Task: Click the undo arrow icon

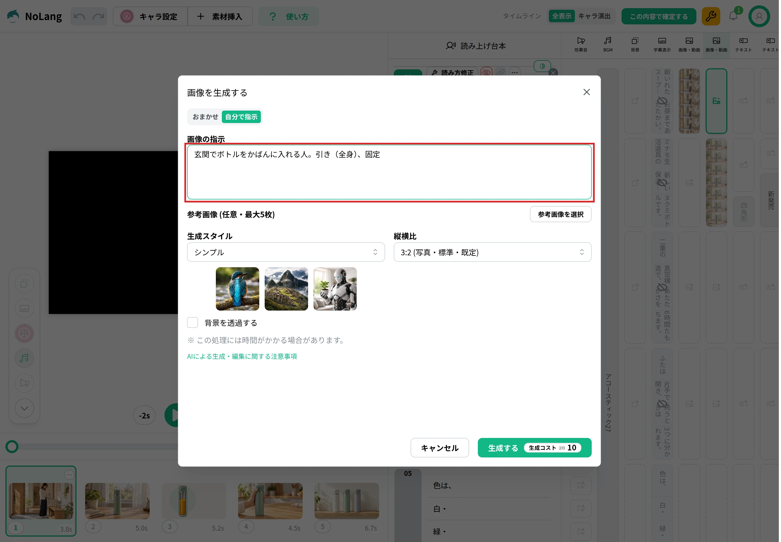Action: (79, 16)
